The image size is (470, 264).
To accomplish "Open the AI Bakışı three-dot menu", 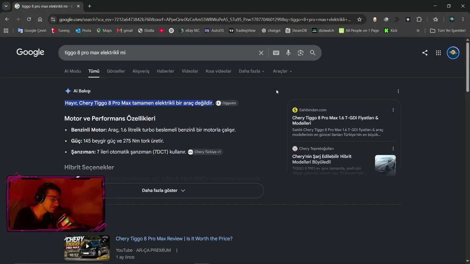I will (x=398, y=91).
